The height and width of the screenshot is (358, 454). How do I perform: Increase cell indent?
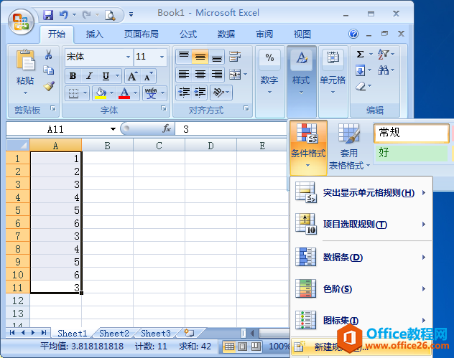coord(200,93)
